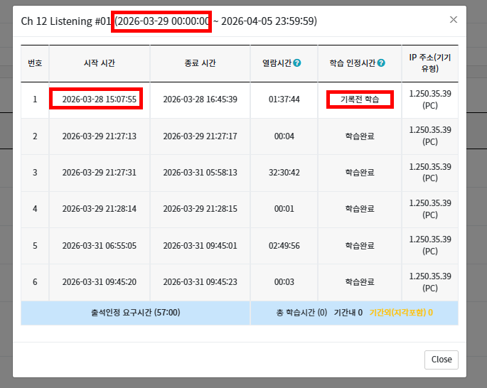Click the 번호 column header

35,63
